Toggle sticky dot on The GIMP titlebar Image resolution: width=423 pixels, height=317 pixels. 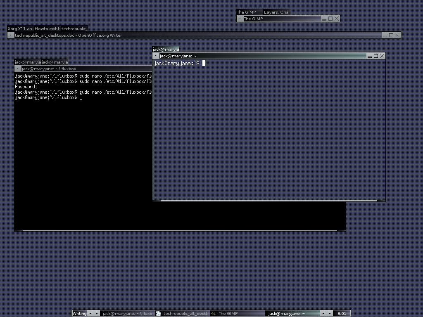coord(240,19)
